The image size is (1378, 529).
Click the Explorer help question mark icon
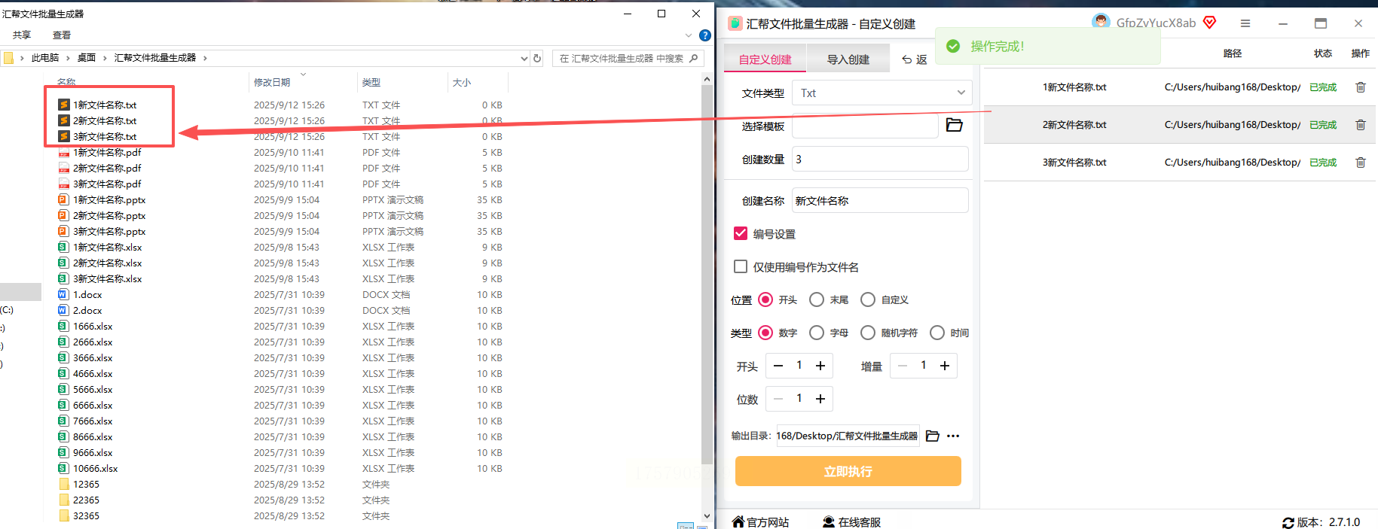tap(705, 35)
